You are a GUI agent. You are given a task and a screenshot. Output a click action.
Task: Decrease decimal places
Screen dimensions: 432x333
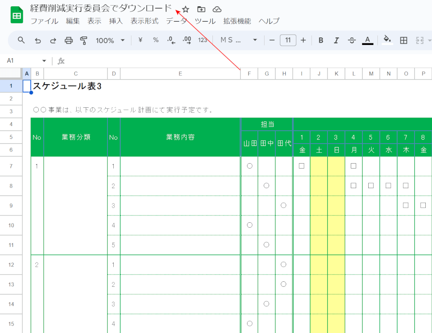coord(171,40)
